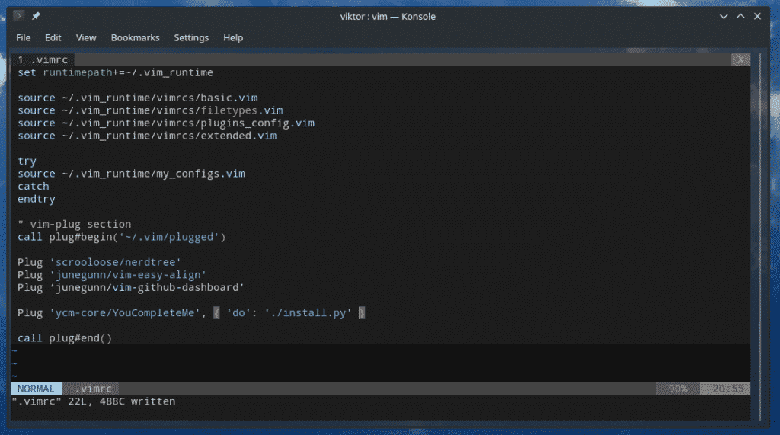Click the line sourcing my_configs.vim
Image resolution: width=780 pixels, height=435 pixels.
131,174
